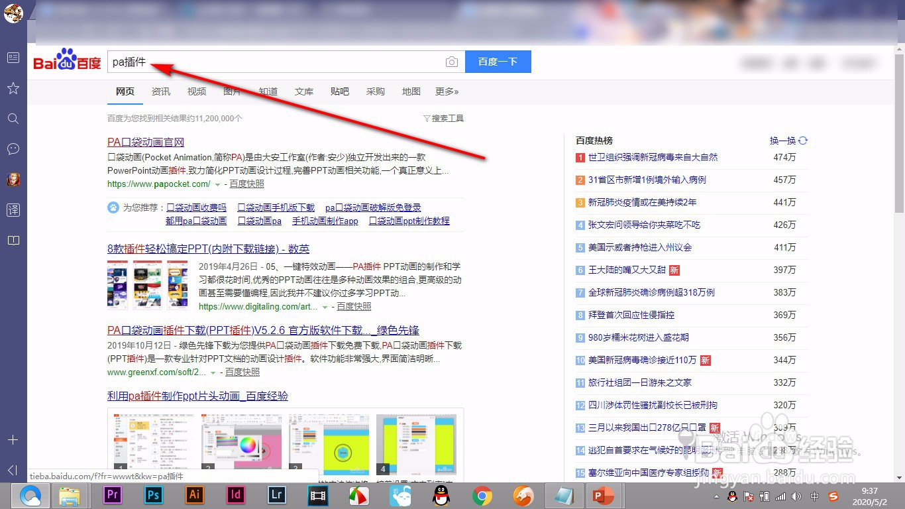Expand the 更多 categories dropdown
This screenshot has height=509, width=905.
click(447, 91)
